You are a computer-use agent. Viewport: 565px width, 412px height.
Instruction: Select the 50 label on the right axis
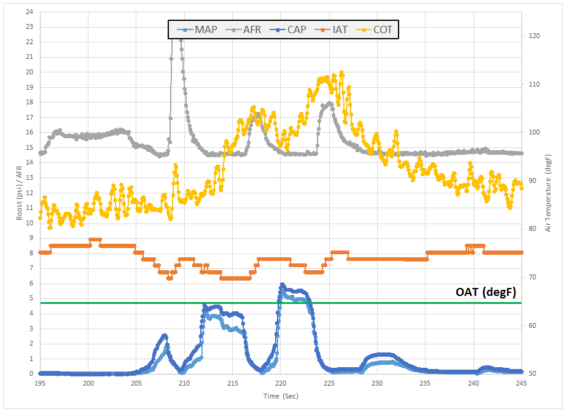531,373
